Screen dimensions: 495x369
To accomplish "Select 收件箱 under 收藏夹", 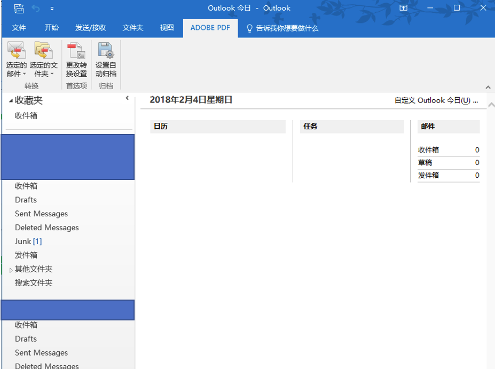I will (26, 116).
